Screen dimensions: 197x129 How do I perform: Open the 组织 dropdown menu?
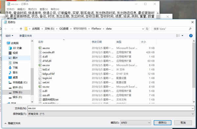(x=9, y=36)
